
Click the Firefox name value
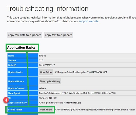42,56
